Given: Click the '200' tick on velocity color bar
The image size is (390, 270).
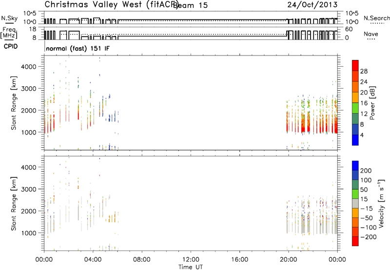Looking at the screenshot, I should [366, 171].
